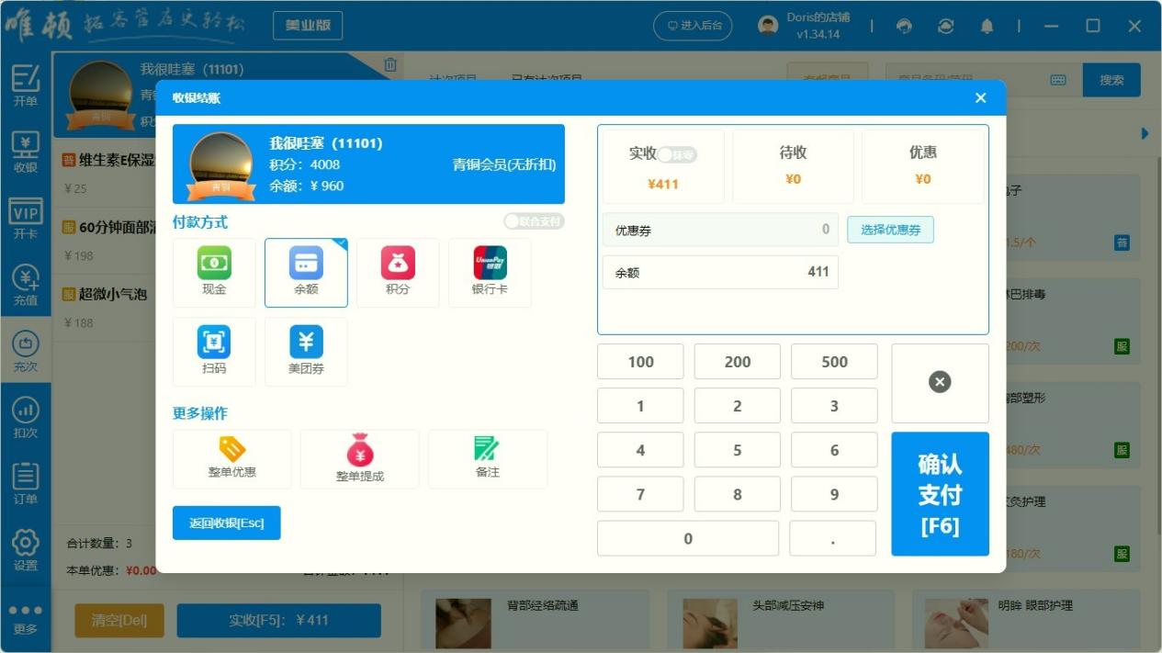Select 银行卡 UnionPay payment option

point(490,272)
